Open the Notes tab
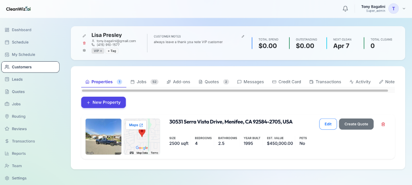Image resolution: width=412 pixels, height=185 pixels. (387, 82)
